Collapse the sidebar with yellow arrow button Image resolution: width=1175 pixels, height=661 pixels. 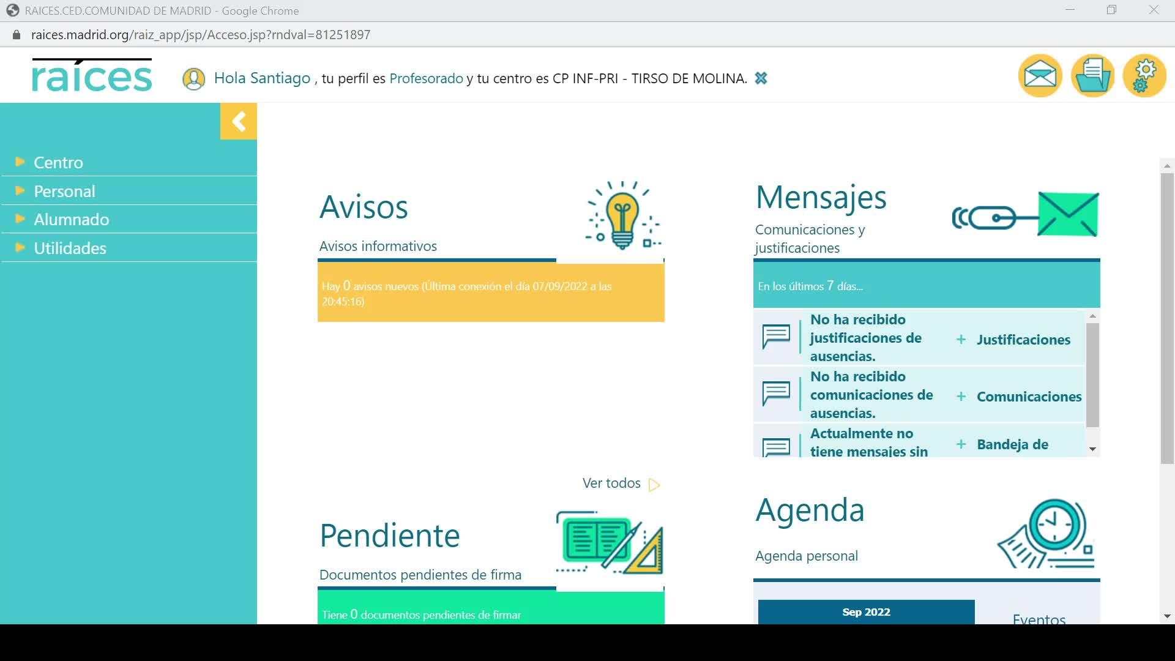(239, 121)
